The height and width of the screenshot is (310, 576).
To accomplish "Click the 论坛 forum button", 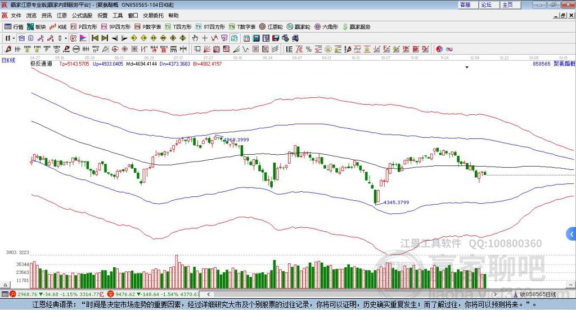I will tap(489, 5).
